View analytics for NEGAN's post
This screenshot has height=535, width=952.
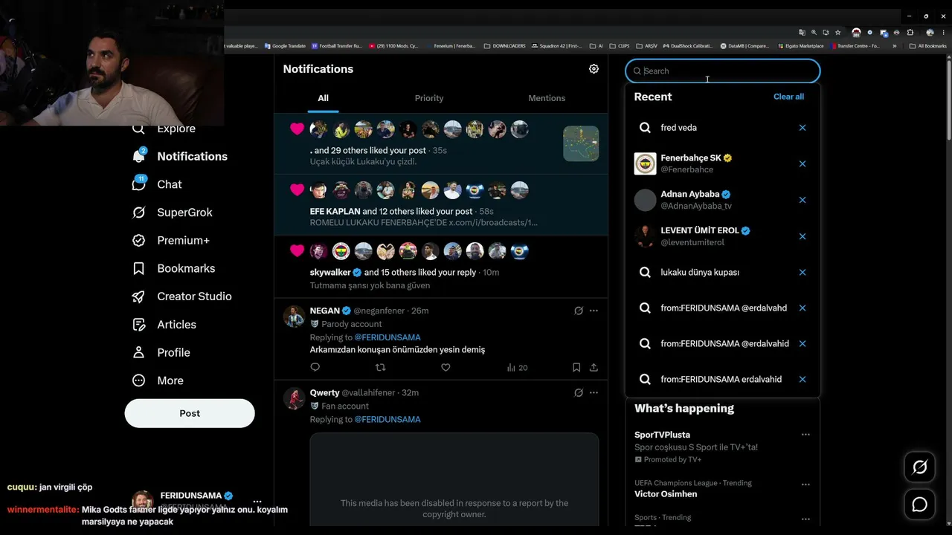click(517, 367)
